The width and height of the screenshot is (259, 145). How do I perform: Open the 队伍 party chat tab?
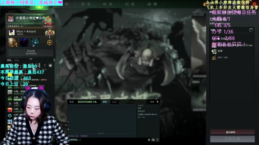[x=72, y=102]
